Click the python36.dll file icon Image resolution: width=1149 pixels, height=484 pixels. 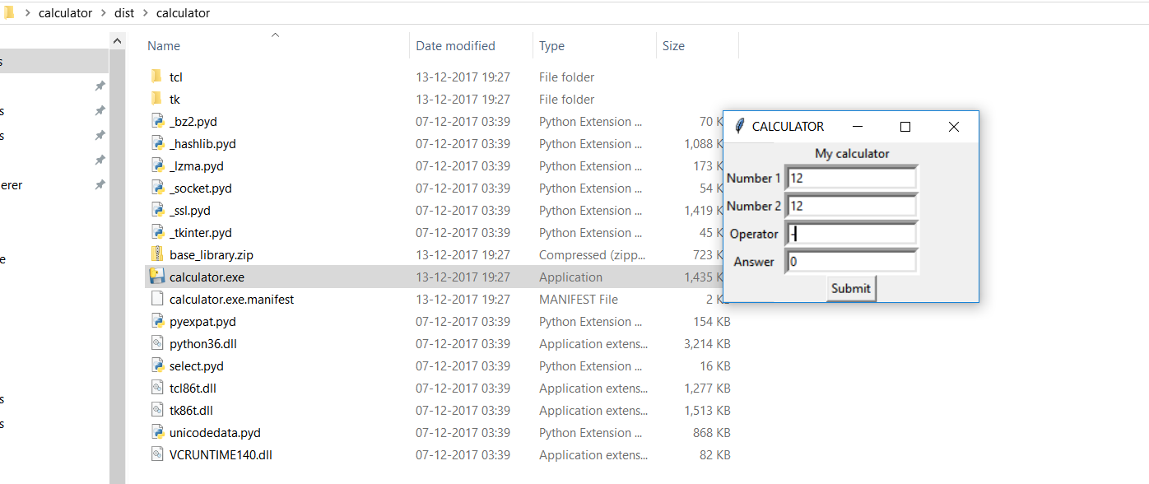156,343
